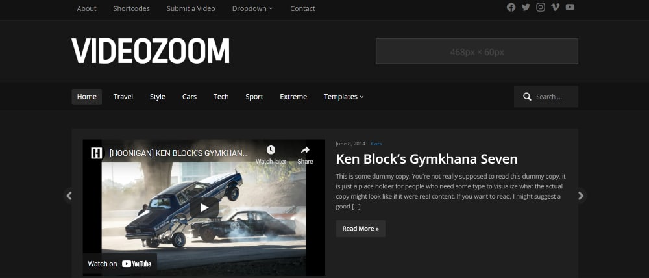The width and height of the screenshot is (649, 278).
Task: Open the Twitter social icon
Action: [526, 7]
